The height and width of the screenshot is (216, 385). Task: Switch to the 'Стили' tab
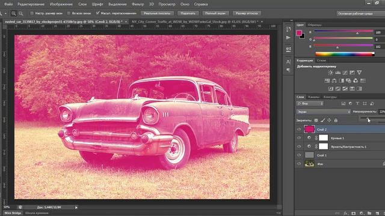point(321,60)
